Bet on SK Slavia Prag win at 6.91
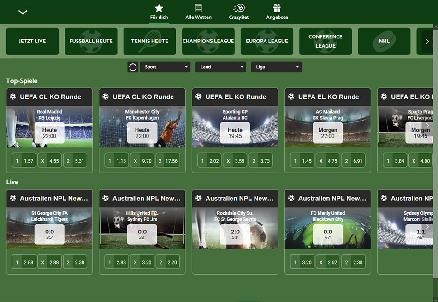Image resolution: width=438 pixels, height=302 pixels. (x=353, y=161)
